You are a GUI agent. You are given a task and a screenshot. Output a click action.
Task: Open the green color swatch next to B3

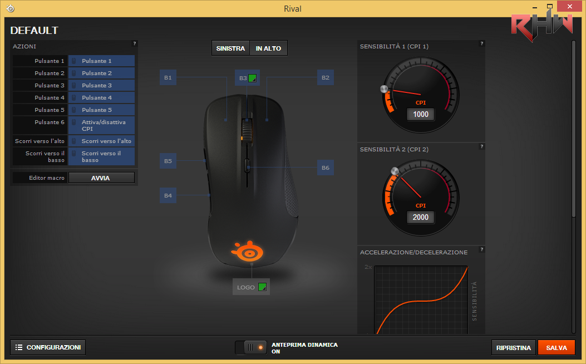point(253,78)
